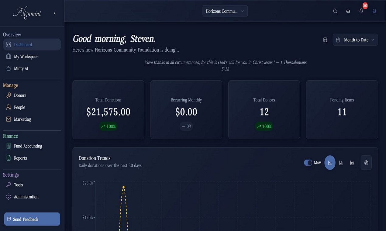386x231 pixels.
Task: Click the Send Feedback button
Action: (x=32, y=219)
